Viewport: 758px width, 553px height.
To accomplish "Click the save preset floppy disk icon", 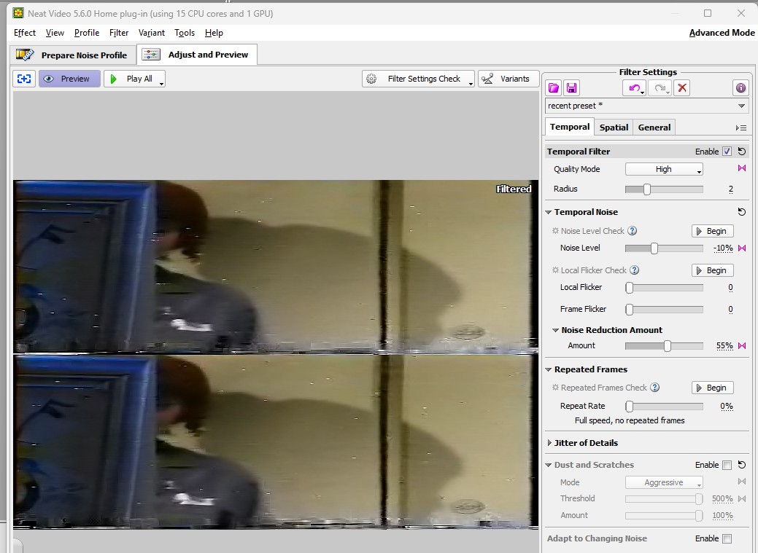I will click(572, 88).
